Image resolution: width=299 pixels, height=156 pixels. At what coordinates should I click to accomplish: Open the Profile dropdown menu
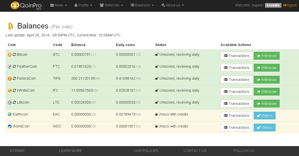[x=83, y=5]
